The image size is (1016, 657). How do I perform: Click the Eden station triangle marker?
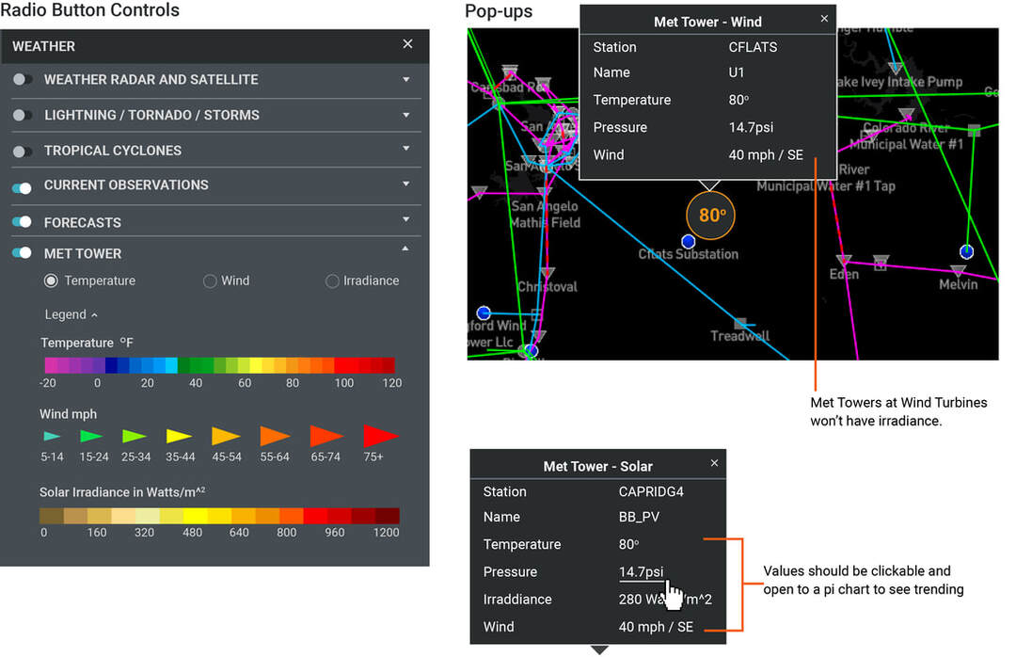tap(844, 260)
